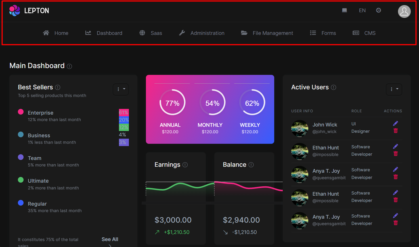Open the Forms menu
This screenshot has width=419, height=247.
tap(323, 33)
